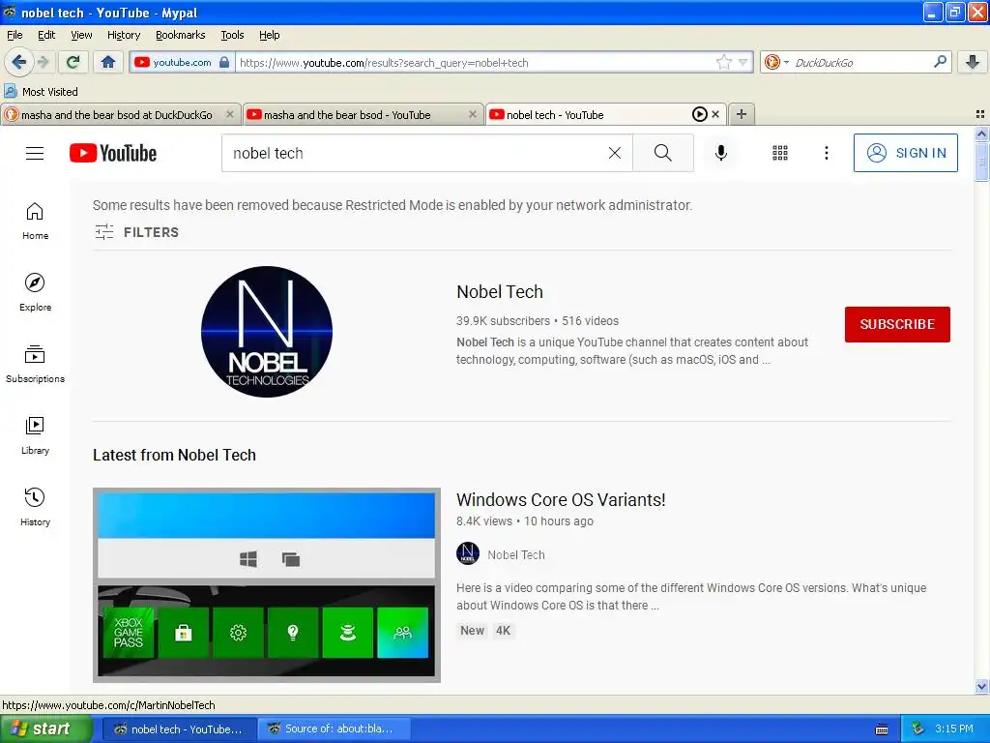990x743 pixels.
Task: Switch to nobel tech YouTube taskbar item
Action: point(179,729)
